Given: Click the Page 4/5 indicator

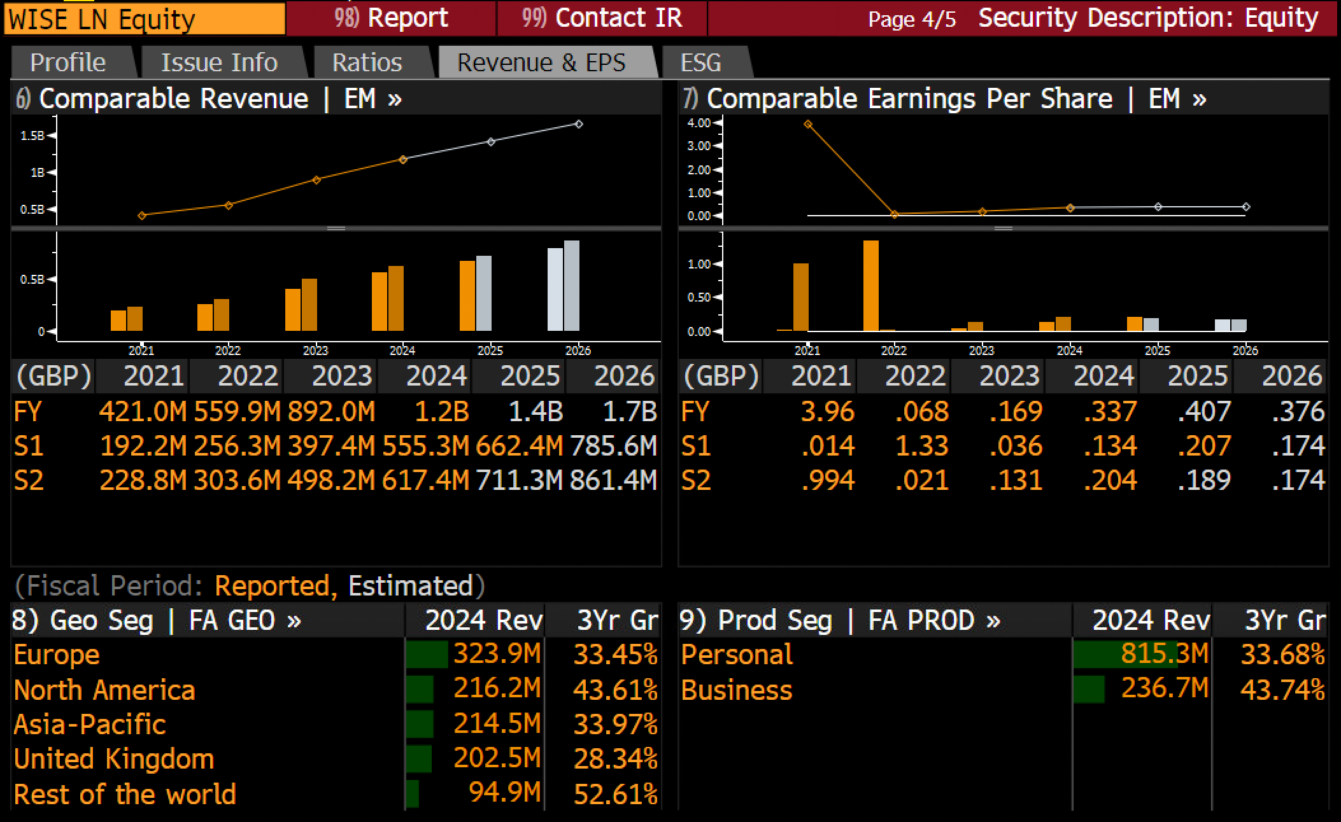Looking at the screenshot, I should 912,19.
